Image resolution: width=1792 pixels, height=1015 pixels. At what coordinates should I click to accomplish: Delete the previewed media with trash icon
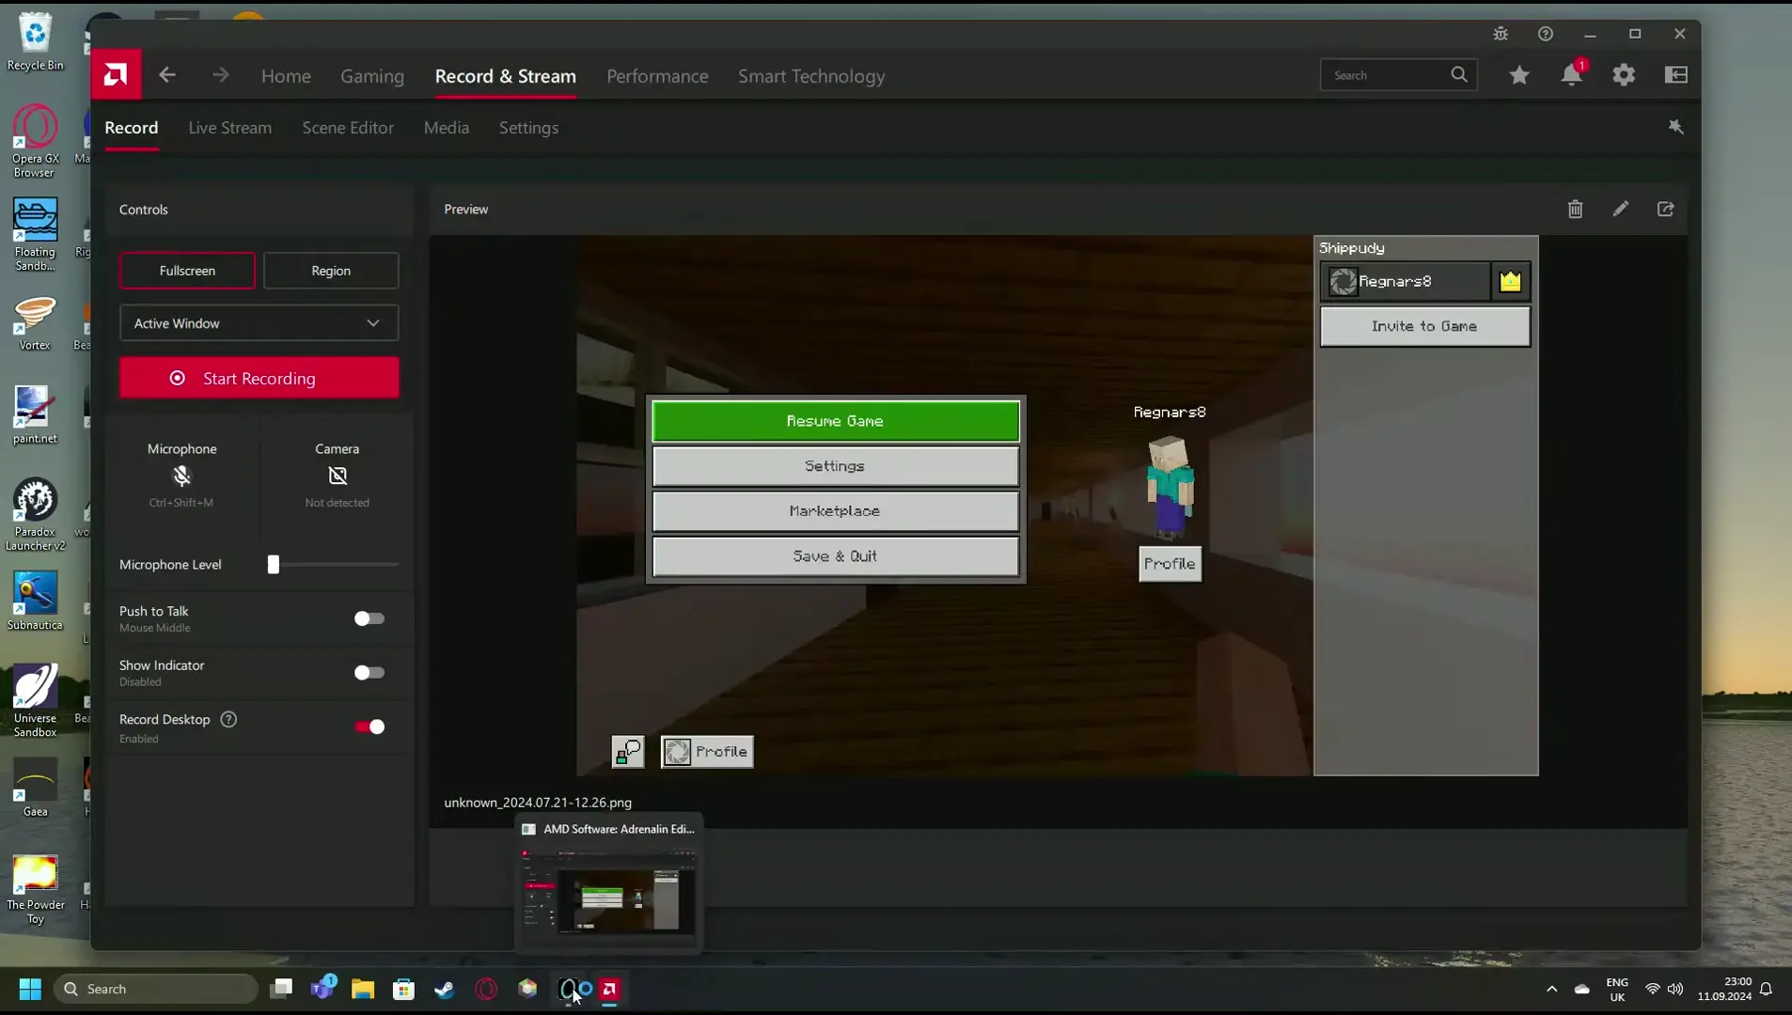1575,210
